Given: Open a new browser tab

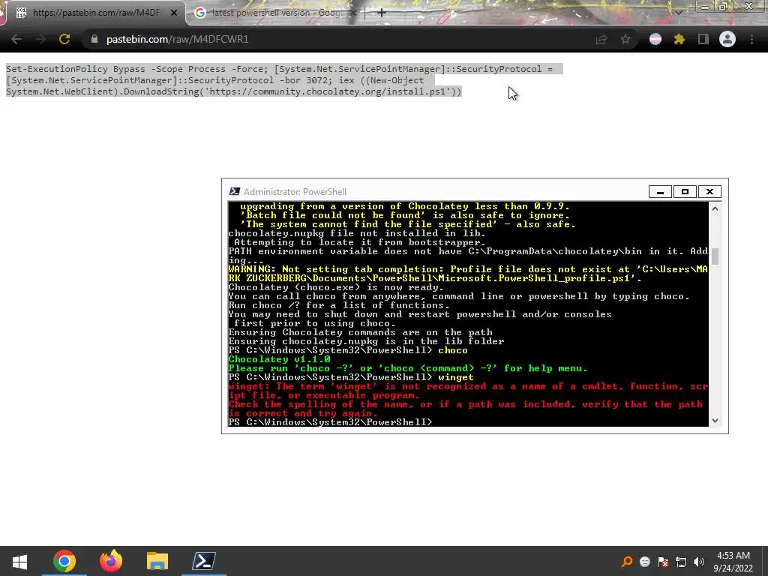Looking at the screenshot, I should pos(382,13).
